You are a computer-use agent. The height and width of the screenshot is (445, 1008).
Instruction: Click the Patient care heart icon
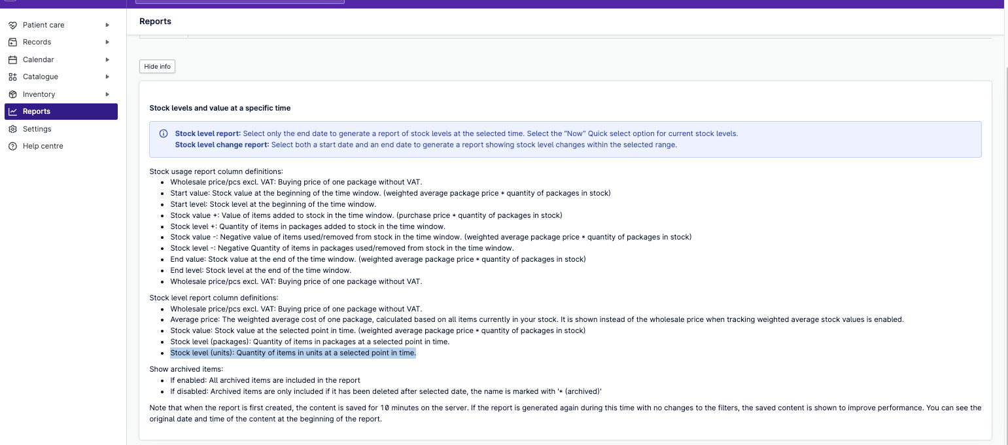[x=12, y=25]
